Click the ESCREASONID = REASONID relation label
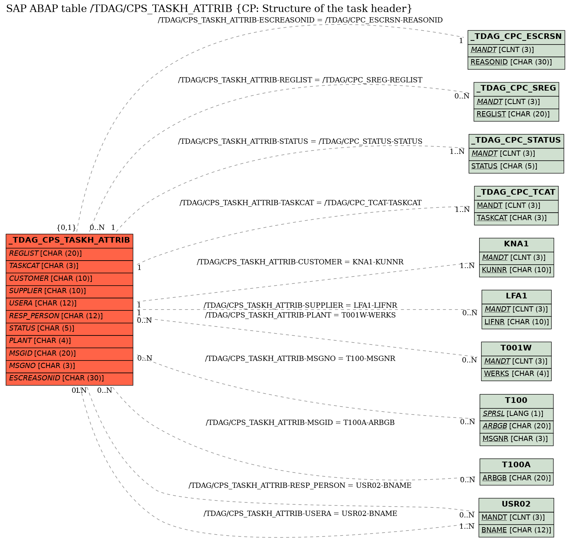Screen dimensions: 571x541 pos(300,20)
